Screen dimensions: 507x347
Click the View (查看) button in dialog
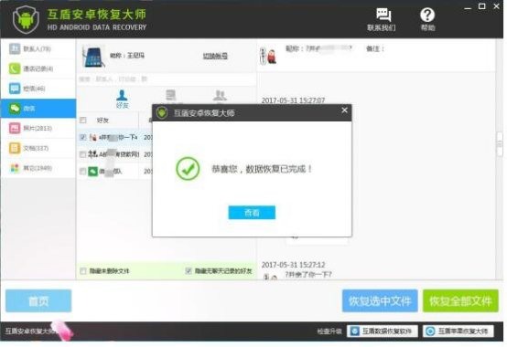252,213
